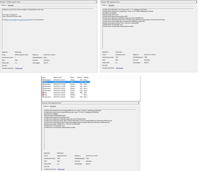
Task: Click source value 'NVIDIA OpenGL Driver' in left panel
Action: pos(21,55)
